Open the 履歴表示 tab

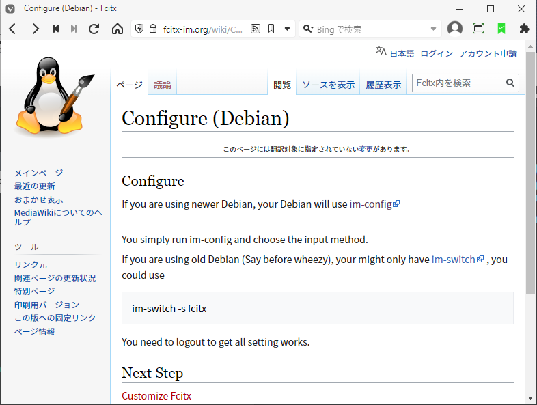pyautogui.click(x=383, y=85)
